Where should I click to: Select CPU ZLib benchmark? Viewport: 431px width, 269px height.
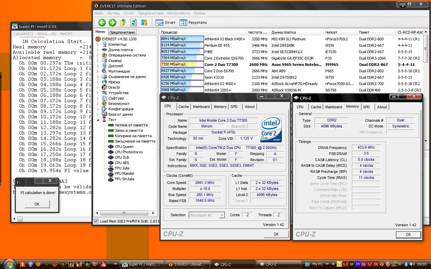[122, 157]
